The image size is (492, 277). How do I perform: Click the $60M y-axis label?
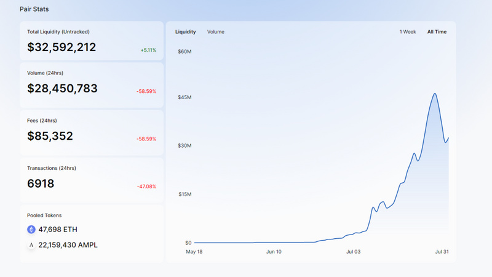click(184, 51)
